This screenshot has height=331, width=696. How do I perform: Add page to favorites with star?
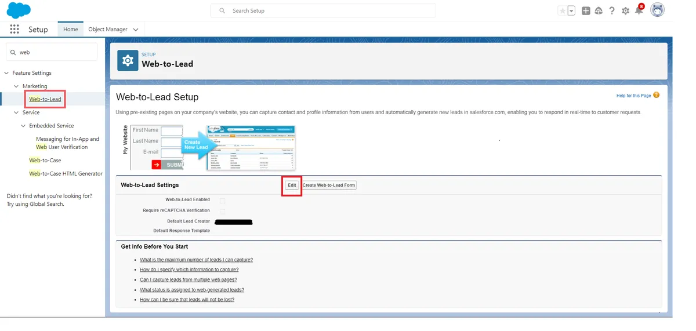562,10
